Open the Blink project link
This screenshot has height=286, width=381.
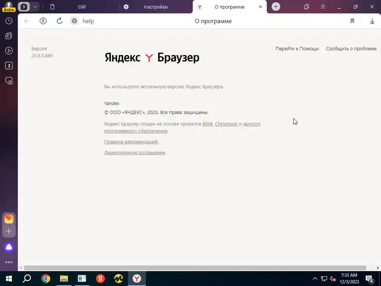pyautogui.click(x=208, y=124)
